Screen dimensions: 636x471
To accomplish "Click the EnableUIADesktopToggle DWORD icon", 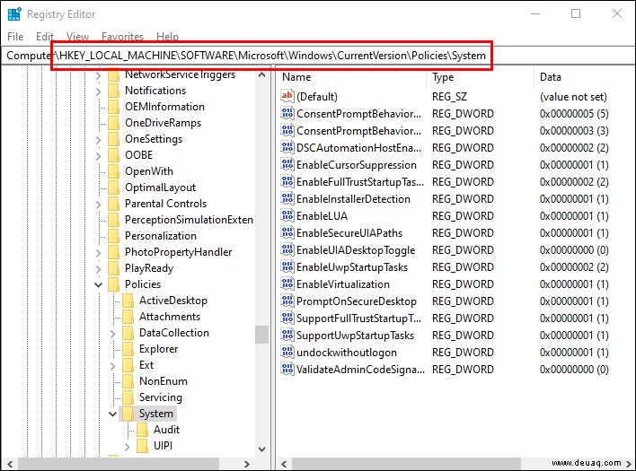I will pos(287,249).
